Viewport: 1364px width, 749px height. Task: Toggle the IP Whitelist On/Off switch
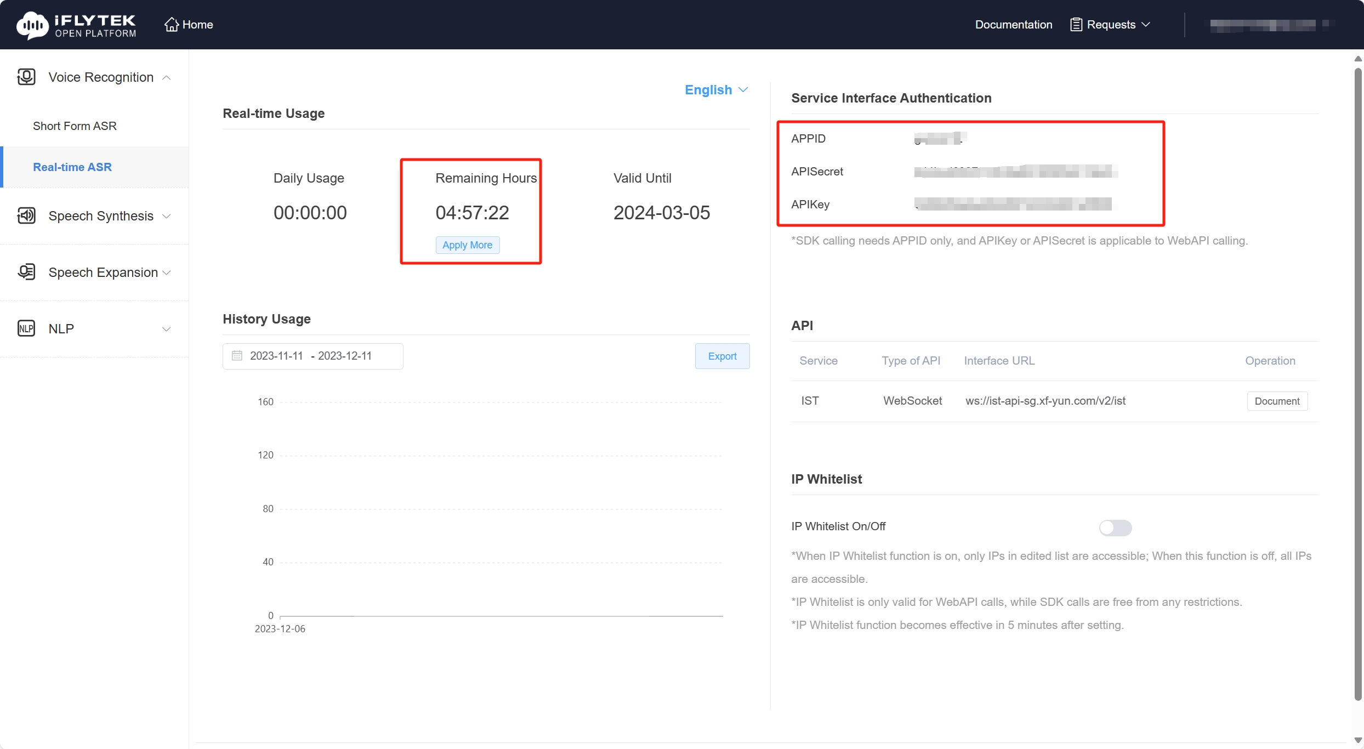(x=1115, y=527)
